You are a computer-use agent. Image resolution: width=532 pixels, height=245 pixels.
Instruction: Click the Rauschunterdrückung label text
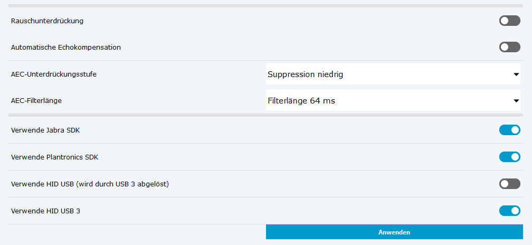point(47,21)
